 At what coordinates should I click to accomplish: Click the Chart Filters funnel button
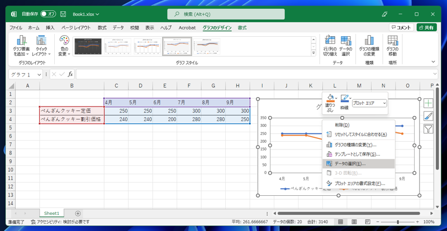[428, 129]
